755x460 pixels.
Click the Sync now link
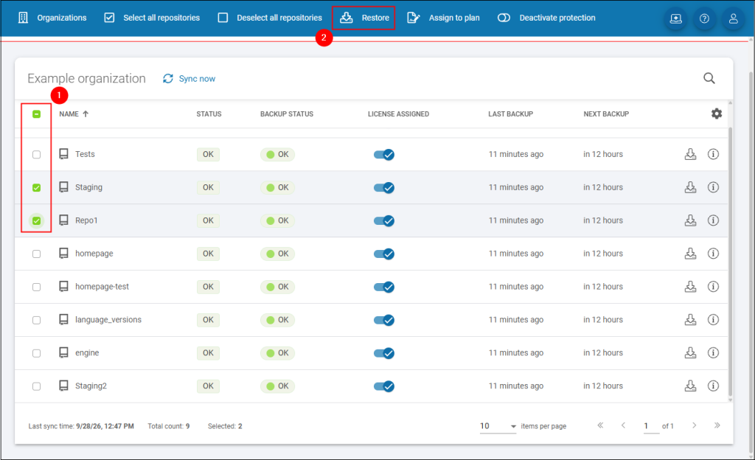[x=189, y=78]
